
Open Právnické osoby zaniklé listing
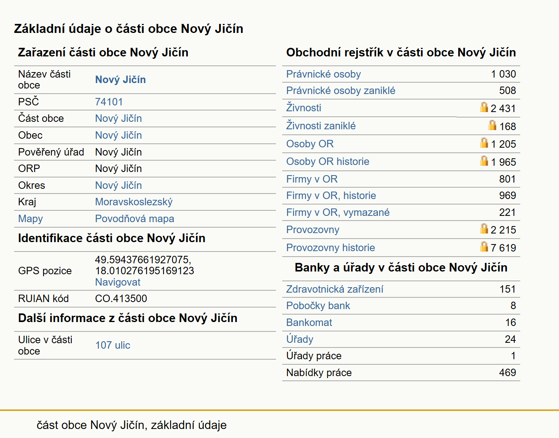(x=341, y=90)
